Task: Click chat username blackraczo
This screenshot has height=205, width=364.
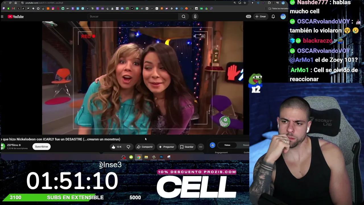Action: tap(318, 41)
